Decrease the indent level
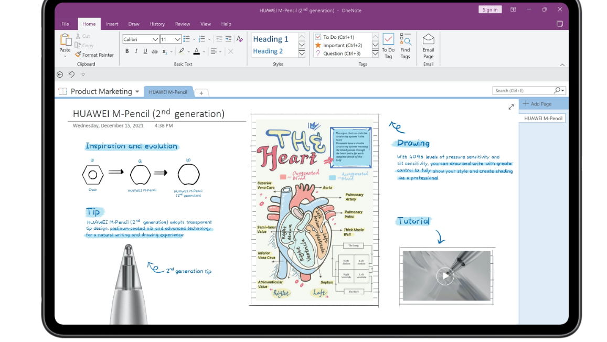This screenshot has height=342, width=607. (219, 39)
